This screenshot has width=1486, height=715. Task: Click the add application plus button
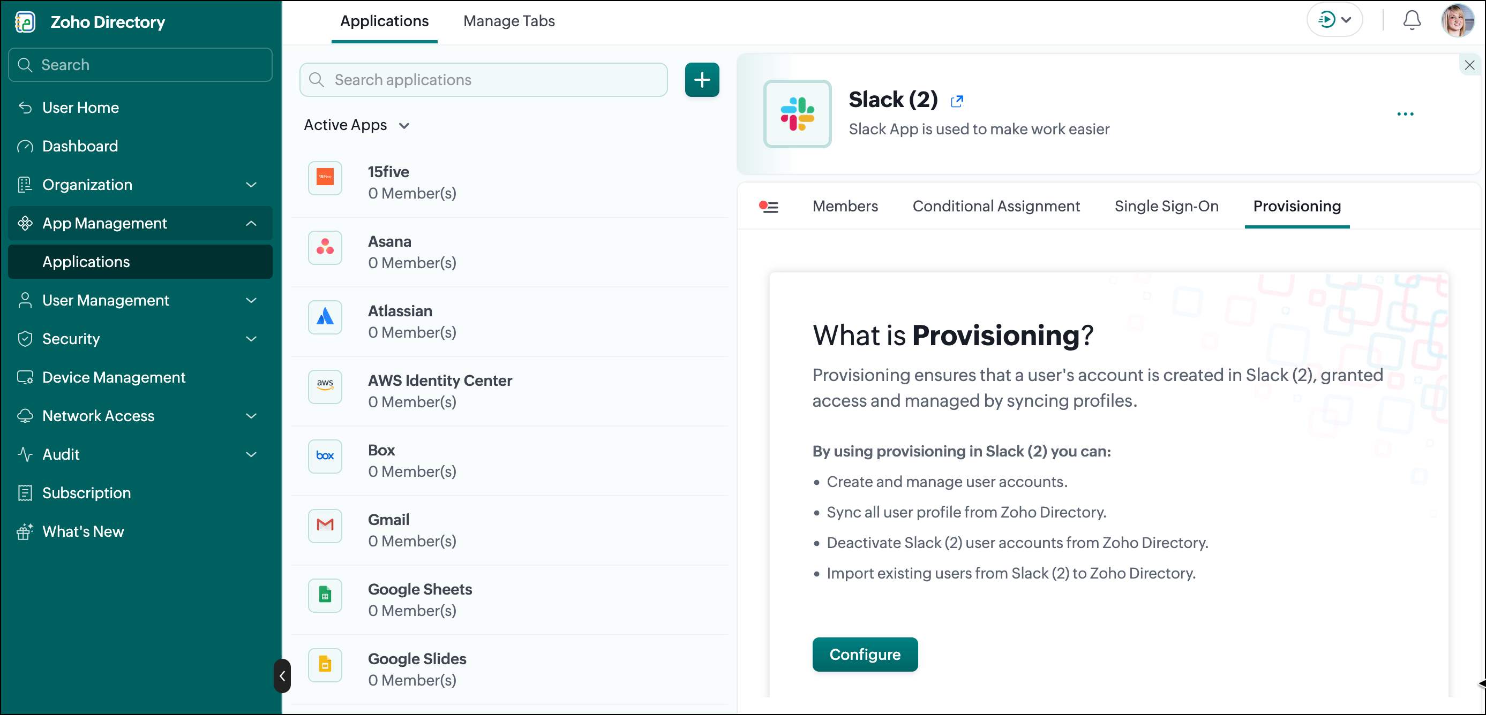tap(701, 80)
